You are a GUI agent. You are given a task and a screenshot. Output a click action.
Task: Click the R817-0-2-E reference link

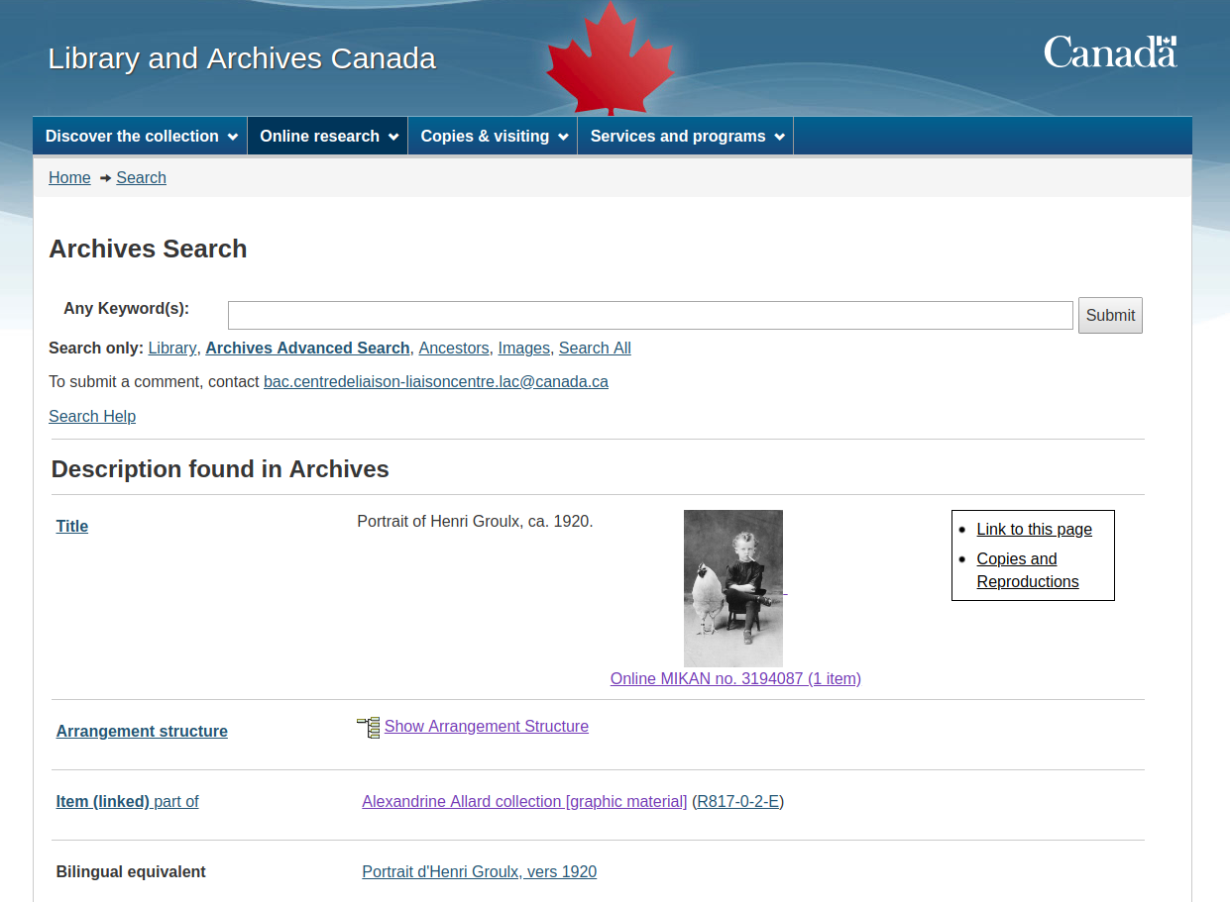[x=738, y=802]
